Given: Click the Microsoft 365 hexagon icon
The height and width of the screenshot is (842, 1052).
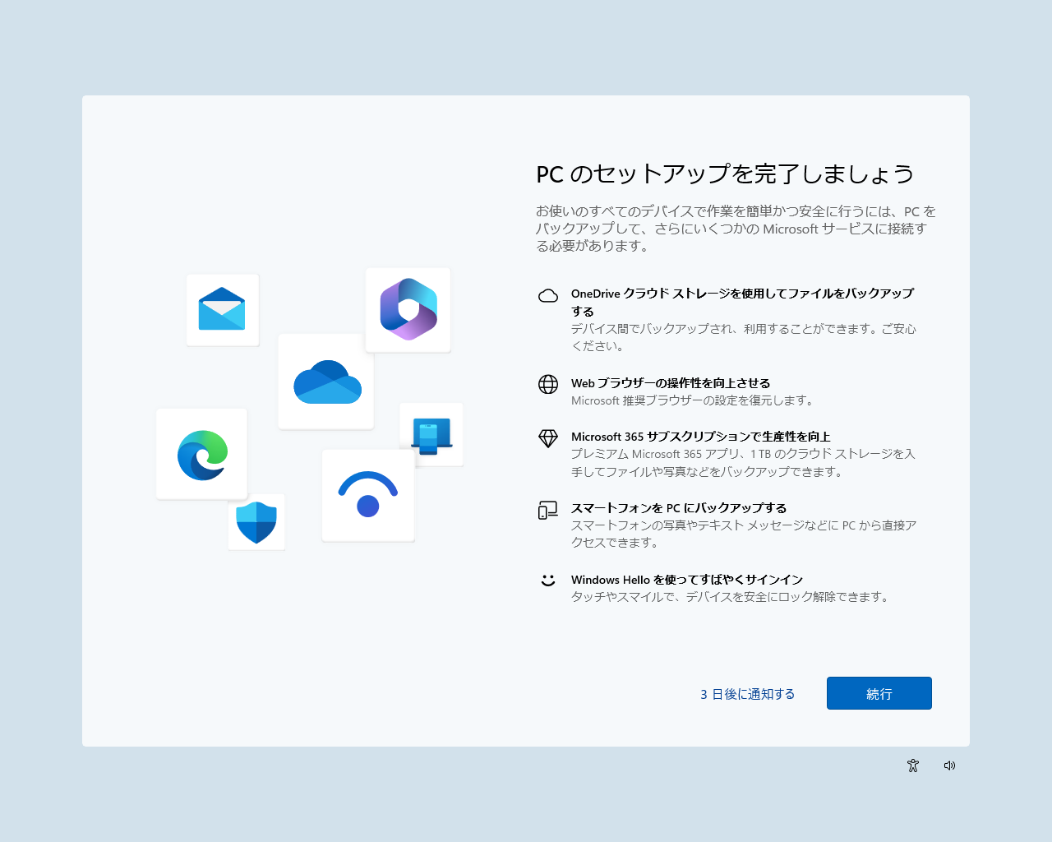Looking at the screenshot, I should pyautogui.click(x=408, y=309).
